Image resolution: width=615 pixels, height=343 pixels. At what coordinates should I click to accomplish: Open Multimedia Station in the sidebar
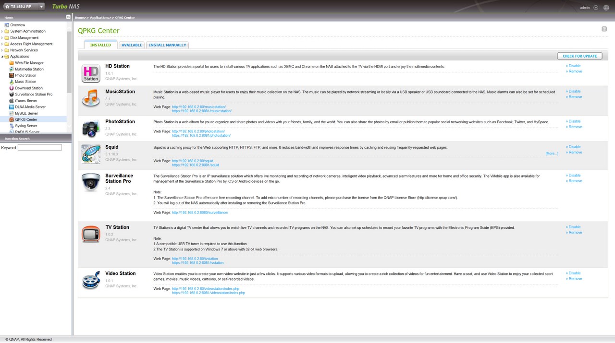[x=29, y=69]
